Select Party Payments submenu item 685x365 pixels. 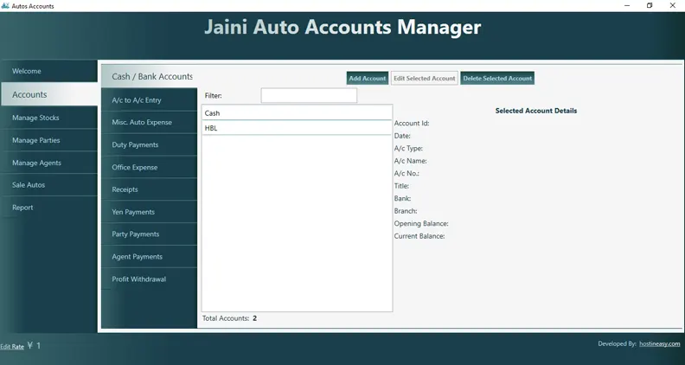149,234
